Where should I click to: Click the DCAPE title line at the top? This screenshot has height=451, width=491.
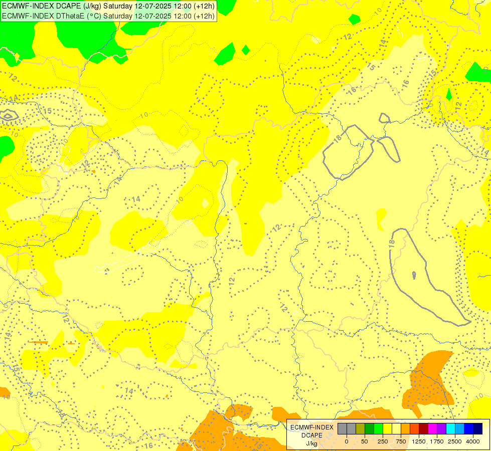click(108, 6)
